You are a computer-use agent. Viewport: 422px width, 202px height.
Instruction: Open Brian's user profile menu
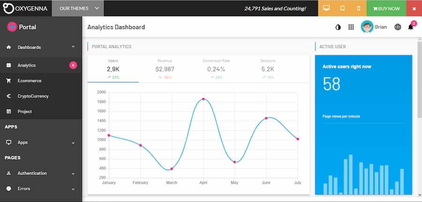pos(374,27)
